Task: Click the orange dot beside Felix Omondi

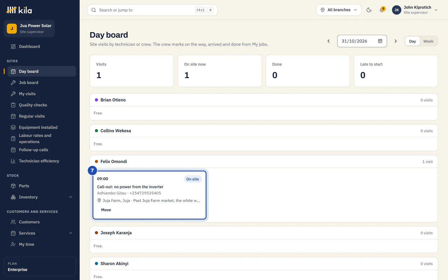Action: click(x=96, y=161)
